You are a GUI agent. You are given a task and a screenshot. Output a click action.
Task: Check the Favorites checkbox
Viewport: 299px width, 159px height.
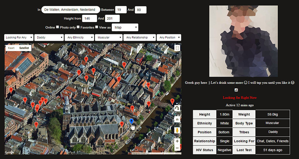pyautogui.click(x=97, y=27)
